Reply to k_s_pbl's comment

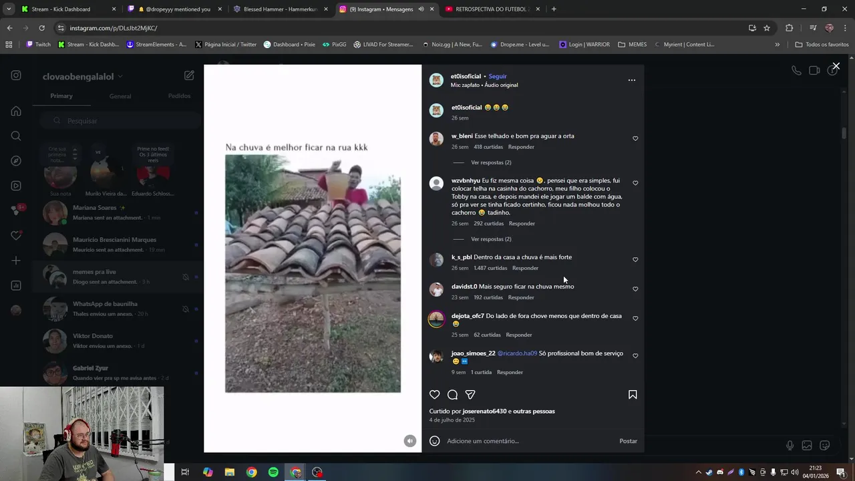click(x=525, y=268)
